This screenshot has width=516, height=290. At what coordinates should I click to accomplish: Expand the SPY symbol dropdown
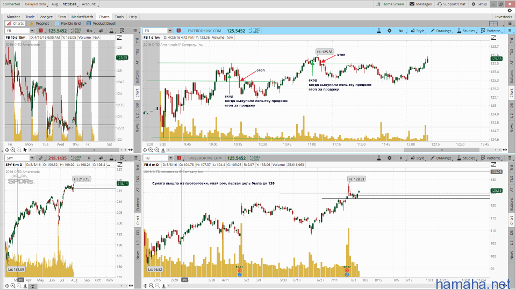pyautogui.click(x=32, y=158)
